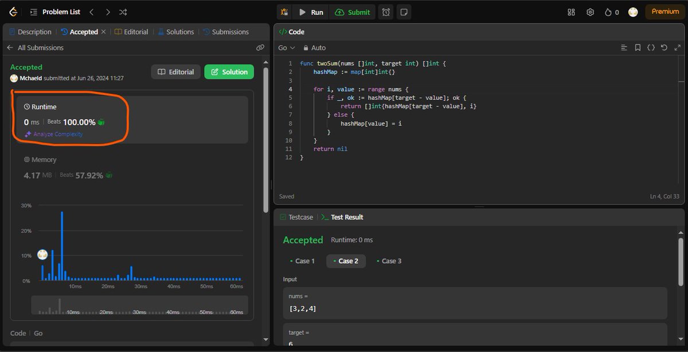
Task: Open the layout grid icon
Action: click(x=571, y=12)
